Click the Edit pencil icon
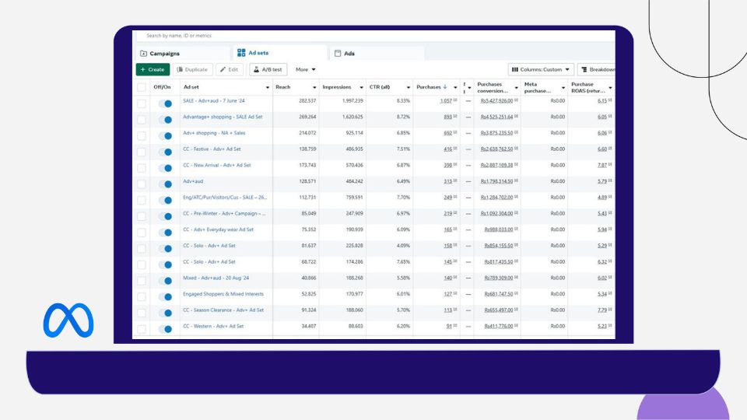Screen dimensions: 747x420 click(x=223, y=70)
